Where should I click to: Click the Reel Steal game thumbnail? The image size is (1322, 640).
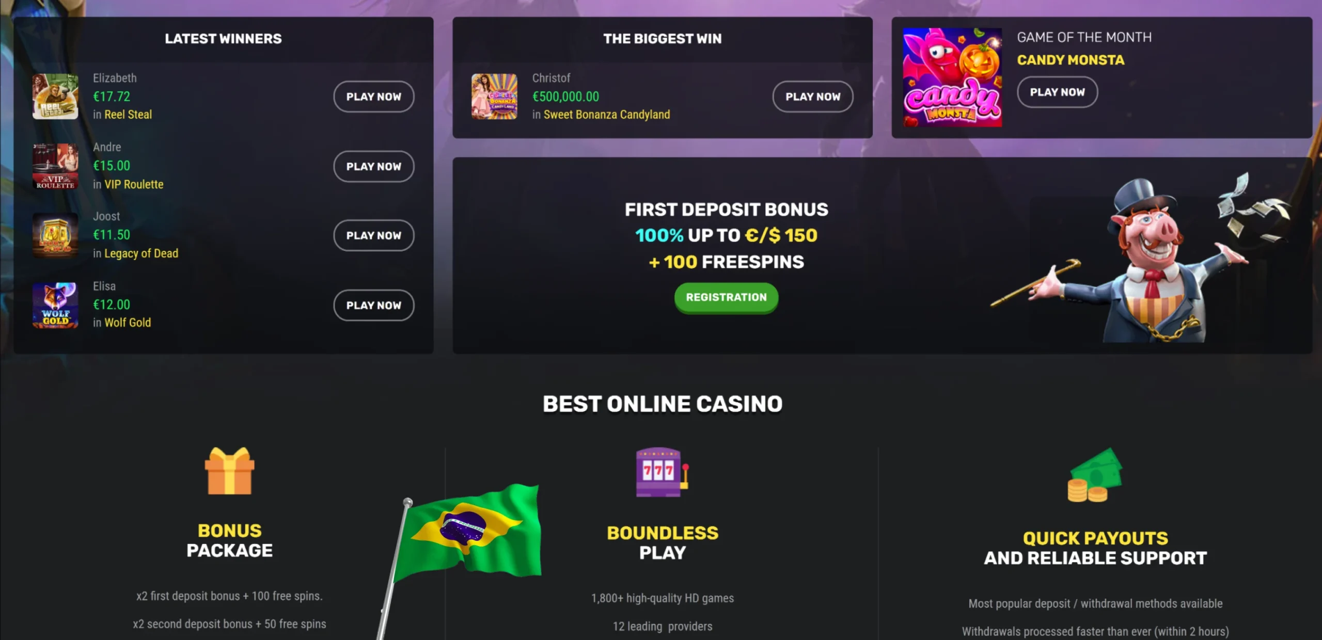click(x=55, y=97)
